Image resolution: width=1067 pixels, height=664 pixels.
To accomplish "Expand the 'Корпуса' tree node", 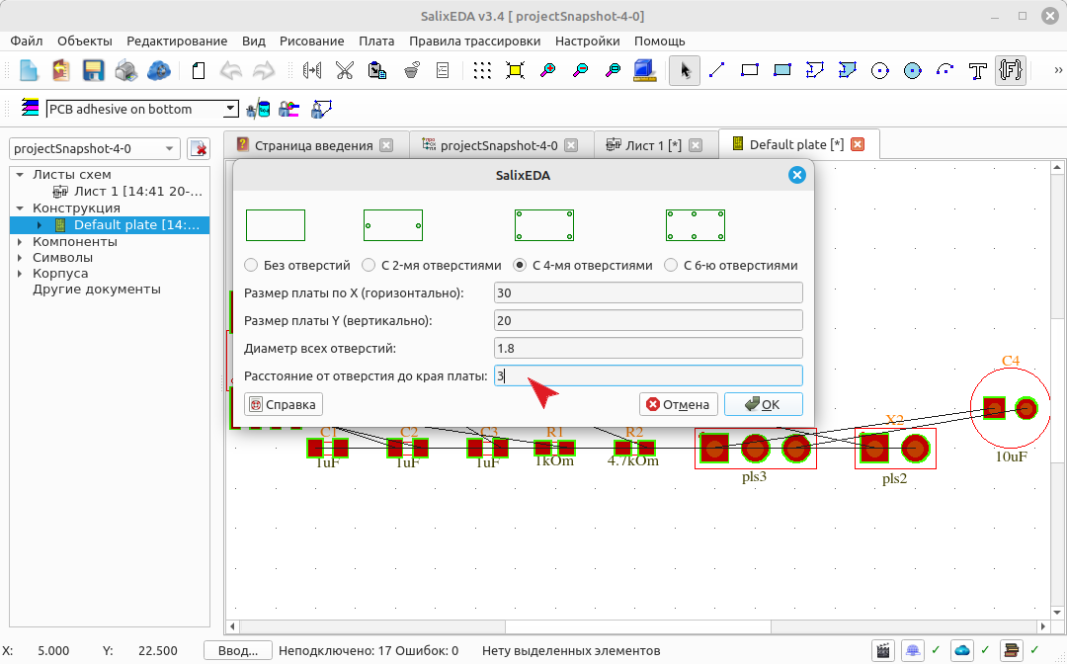I will coord(20,273).
